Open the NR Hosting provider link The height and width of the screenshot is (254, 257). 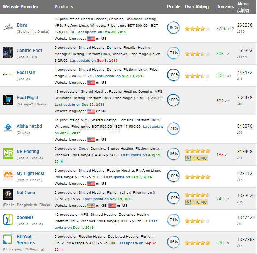(x=28, y=152)
